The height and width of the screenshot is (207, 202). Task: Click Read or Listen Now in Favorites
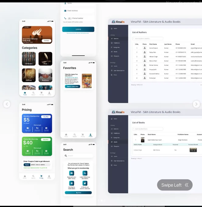72,86
